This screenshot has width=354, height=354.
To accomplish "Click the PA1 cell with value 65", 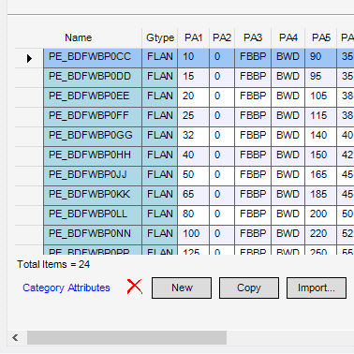I will 193,196.
